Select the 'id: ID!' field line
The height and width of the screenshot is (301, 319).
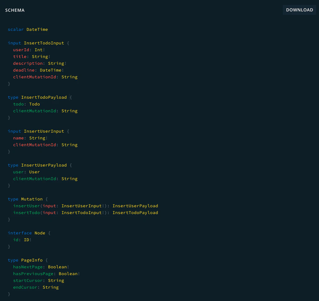tap(22, 240)
